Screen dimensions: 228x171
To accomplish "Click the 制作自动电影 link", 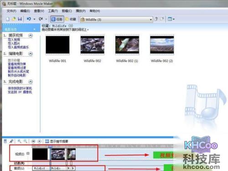I will tap(17, 75).
